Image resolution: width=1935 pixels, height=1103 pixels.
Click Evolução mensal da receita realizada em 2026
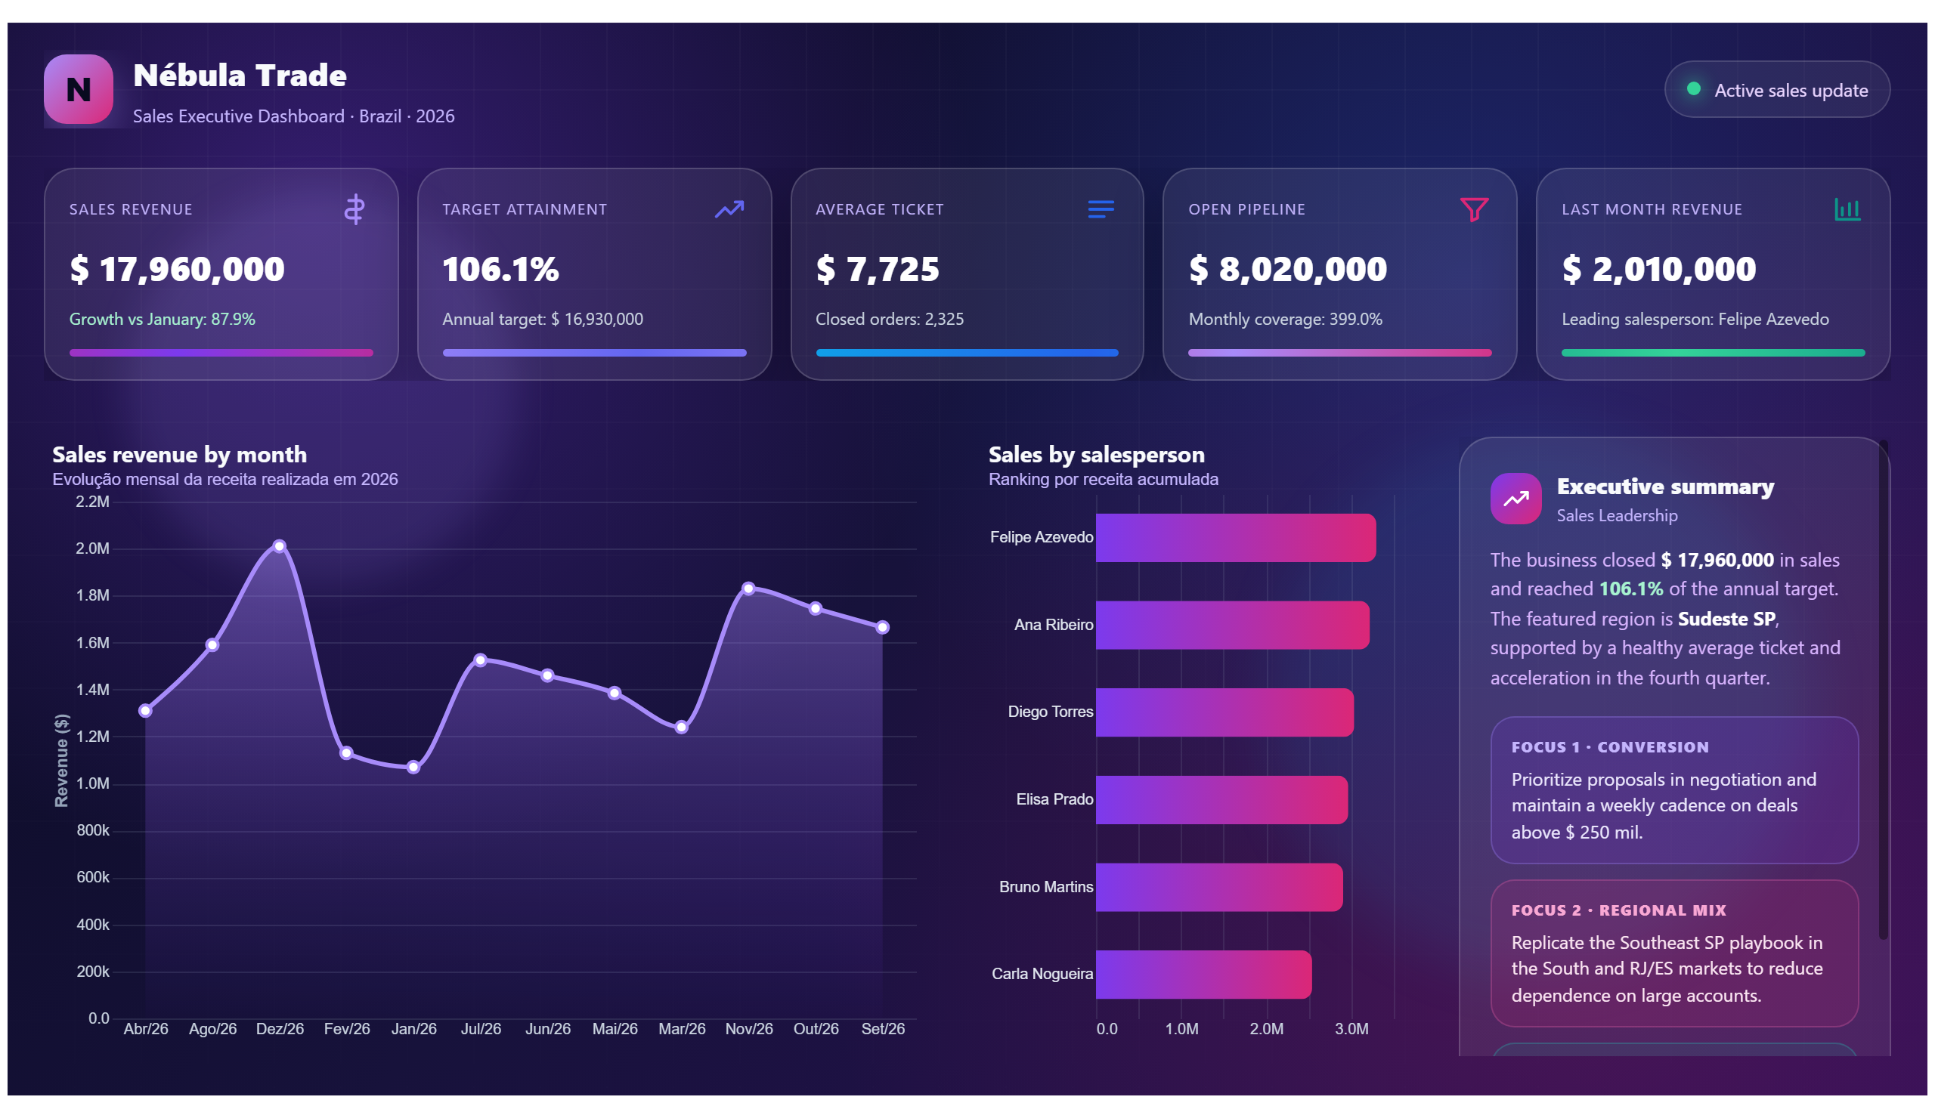(x=225, y=479)
